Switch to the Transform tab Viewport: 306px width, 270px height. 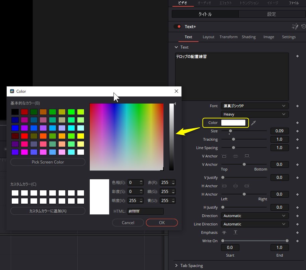click(229, 37)
